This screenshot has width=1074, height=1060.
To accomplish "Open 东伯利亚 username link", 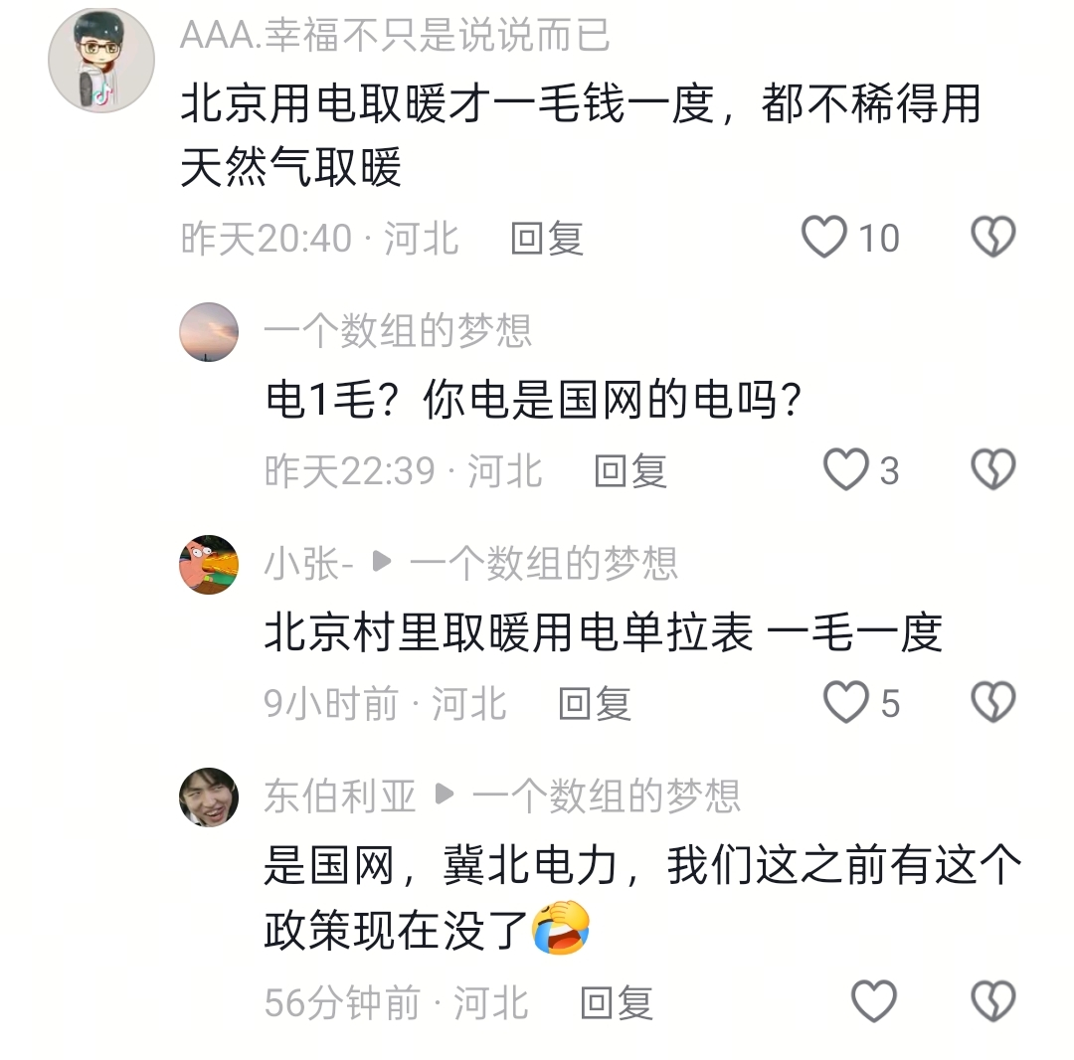I will tap(339, 796).
